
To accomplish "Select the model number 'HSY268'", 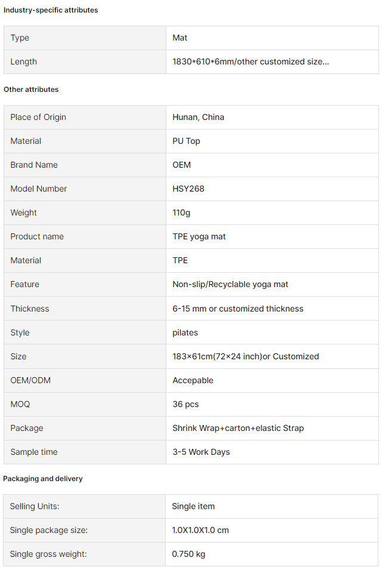I will click(x=188, y=189).
